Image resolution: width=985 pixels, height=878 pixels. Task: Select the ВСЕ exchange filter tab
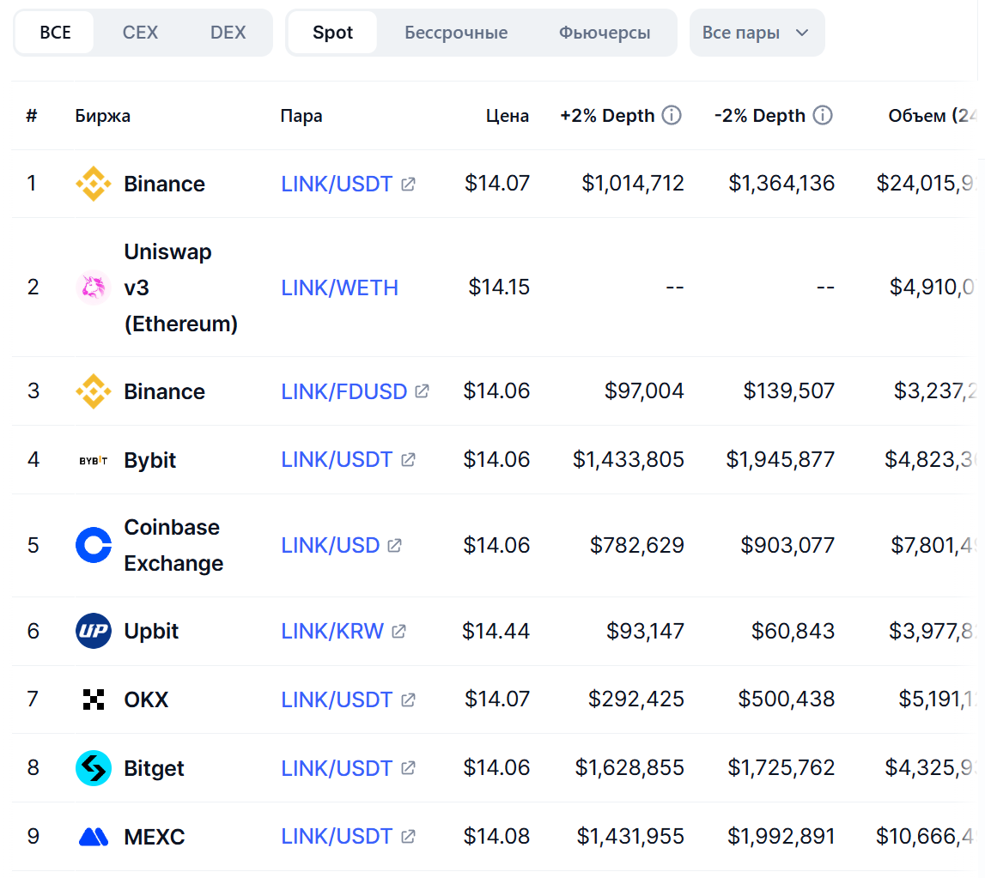[55, 33]
